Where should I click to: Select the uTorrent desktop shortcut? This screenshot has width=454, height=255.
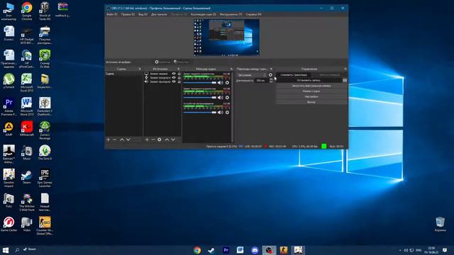click(x=9, y=81)
